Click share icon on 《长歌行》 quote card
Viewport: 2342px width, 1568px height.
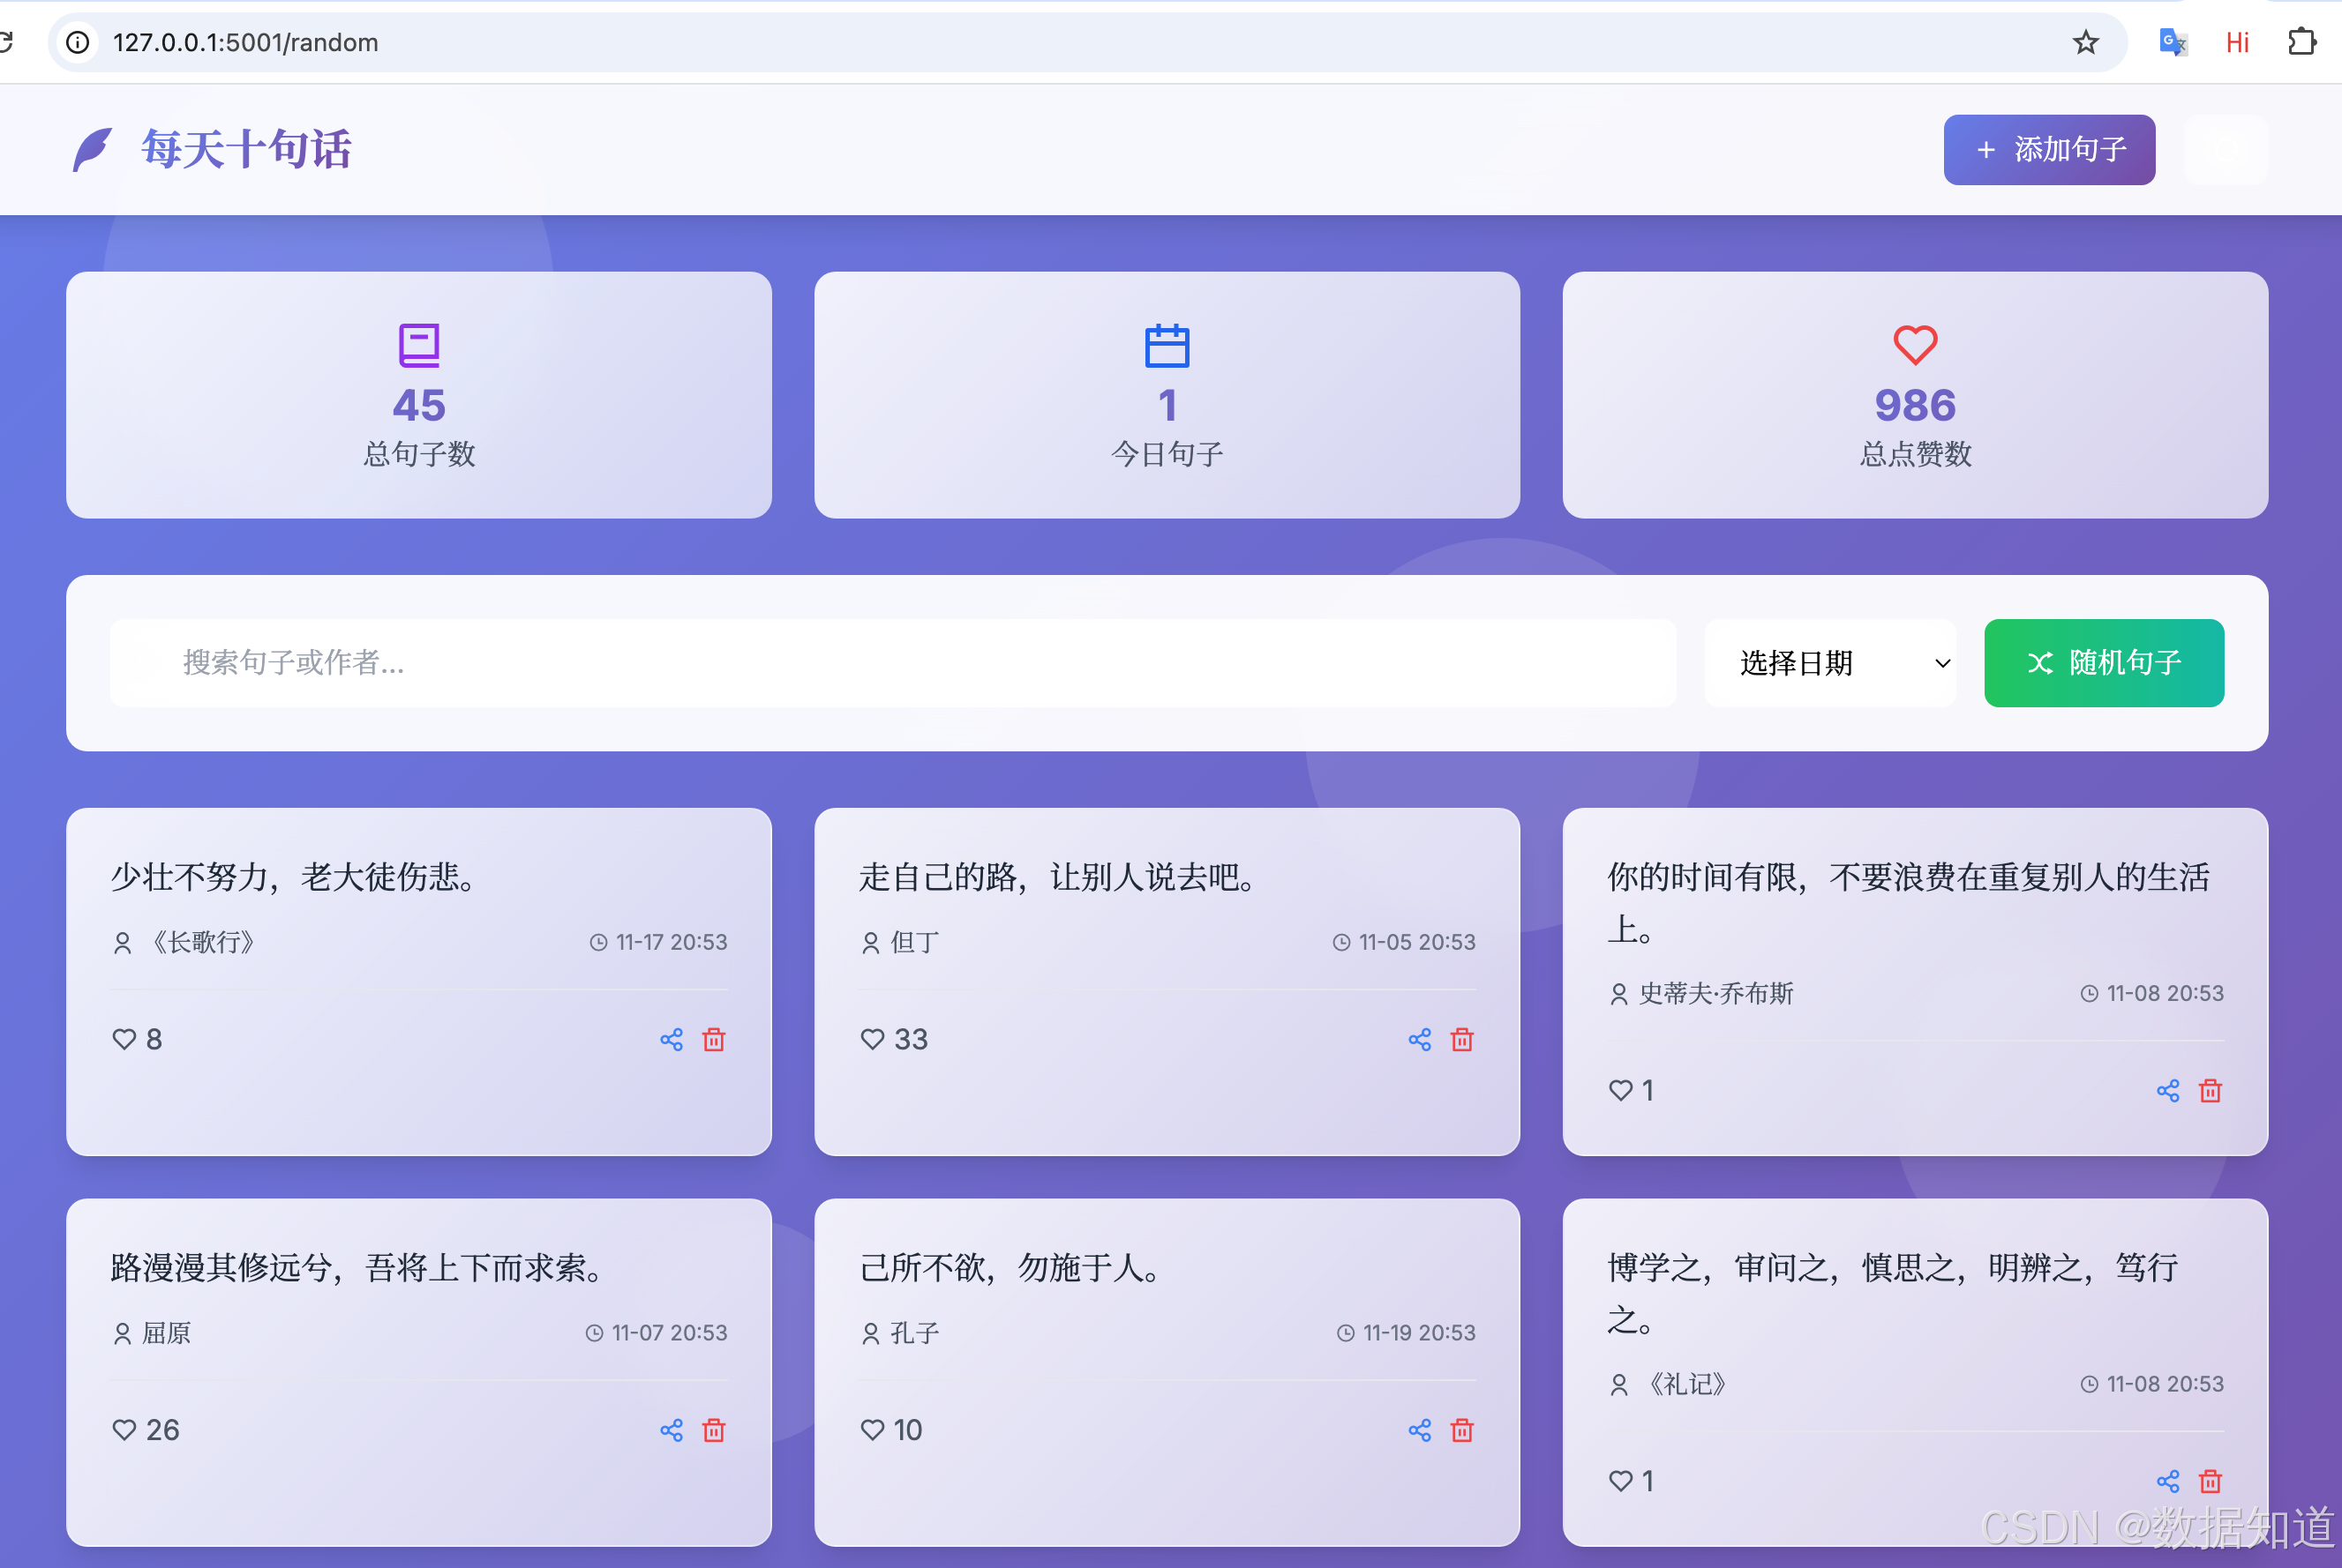tap(672, 1040)
